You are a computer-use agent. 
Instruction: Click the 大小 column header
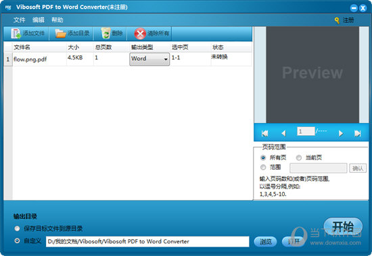click(x=80, y=47)
